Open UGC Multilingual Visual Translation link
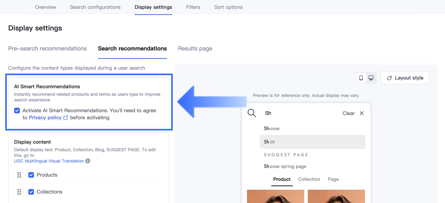The width and height of the screenshot is (445, 203). 49,161
